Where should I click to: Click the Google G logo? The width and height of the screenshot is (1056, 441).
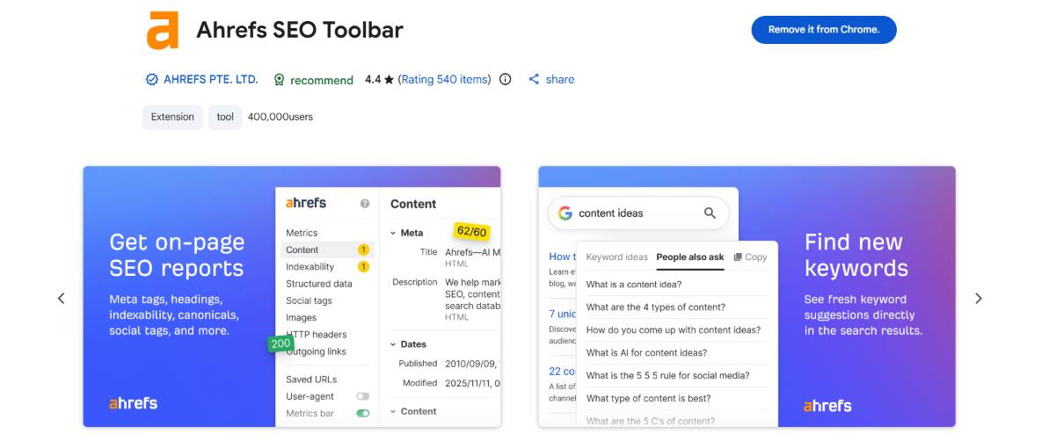[x=564, y=213]
